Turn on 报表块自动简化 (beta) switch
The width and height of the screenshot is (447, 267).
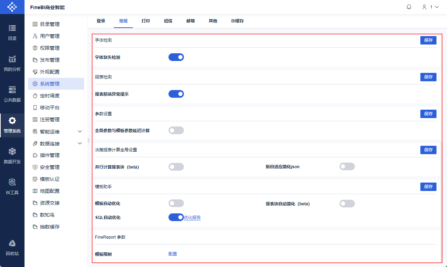pyautogui.click(x=347, y=204)
